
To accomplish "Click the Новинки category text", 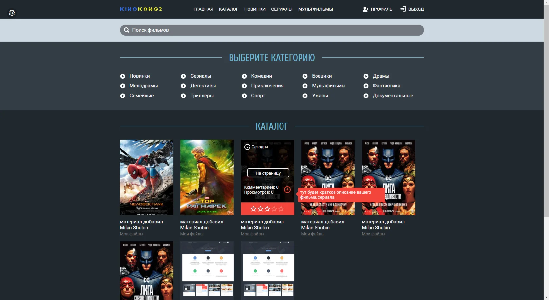I will [x=140, y=76].
